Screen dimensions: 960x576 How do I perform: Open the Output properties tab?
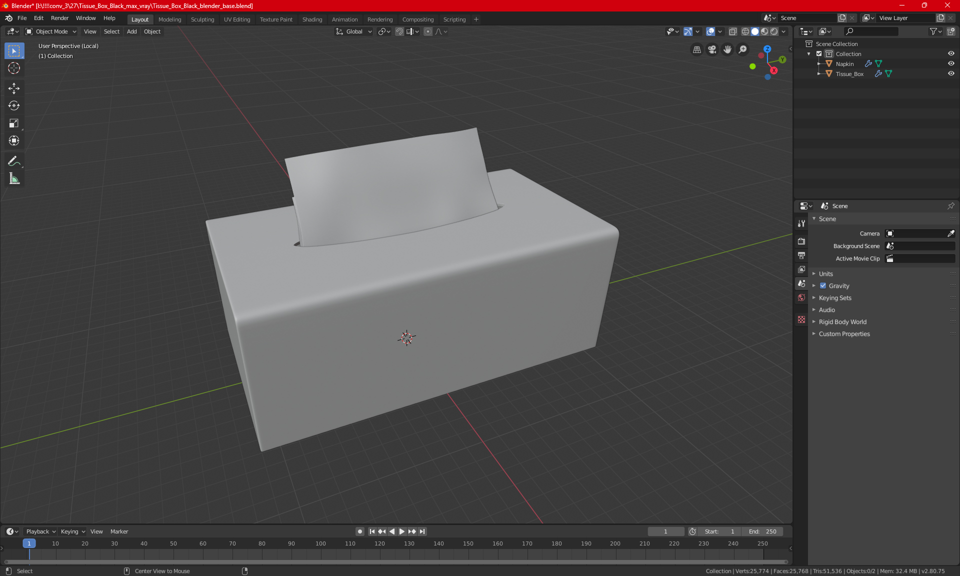(801, 255)
